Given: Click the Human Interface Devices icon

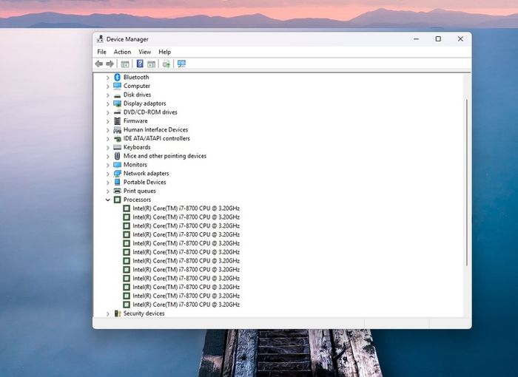Looking at the screenshot, I should [x=117, y=130].
